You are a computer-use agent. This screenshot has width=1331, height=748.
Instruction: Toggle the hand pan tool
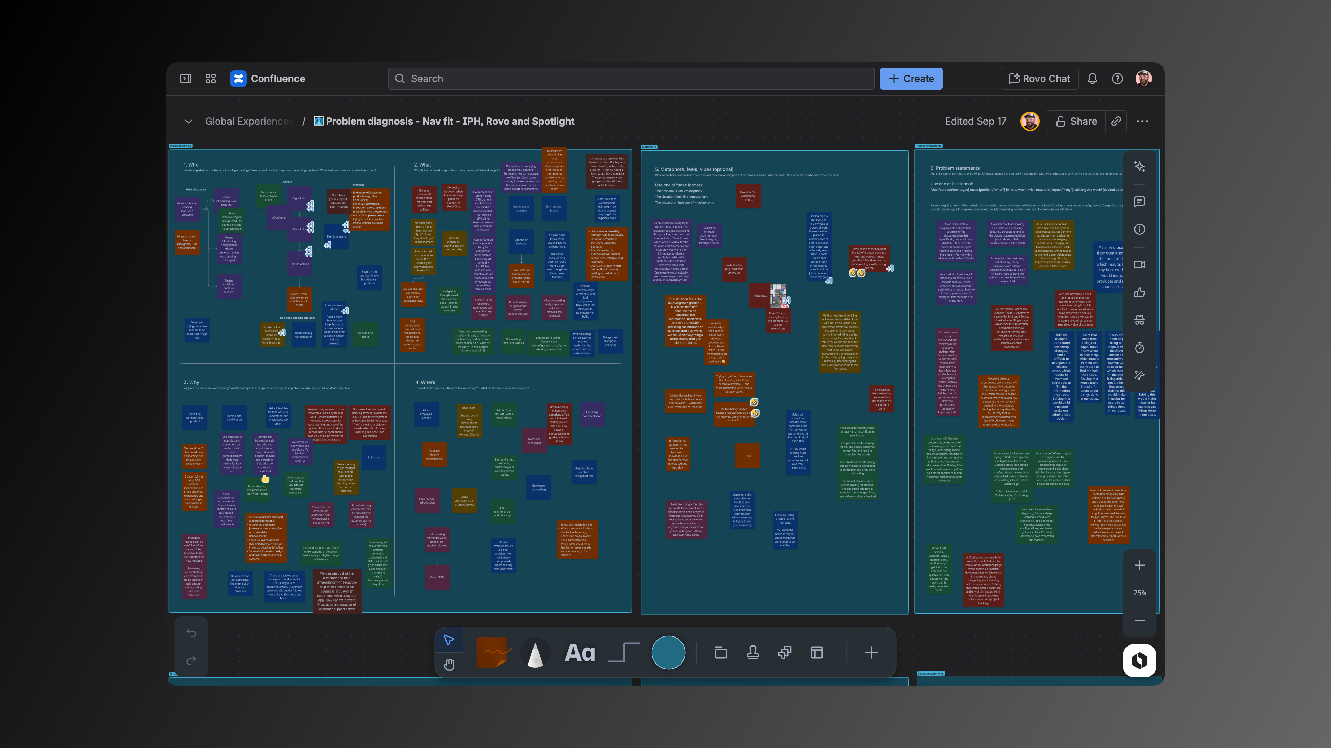449,665
